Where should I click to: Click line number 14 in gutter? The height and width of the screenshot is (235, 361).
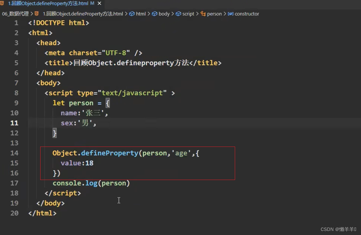14,153
